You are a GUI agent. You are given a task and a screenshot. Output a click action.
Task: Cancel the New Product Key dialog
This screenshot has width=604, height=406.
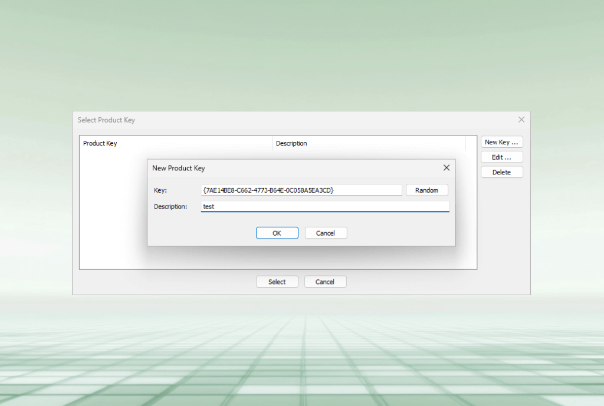point(326,233)
